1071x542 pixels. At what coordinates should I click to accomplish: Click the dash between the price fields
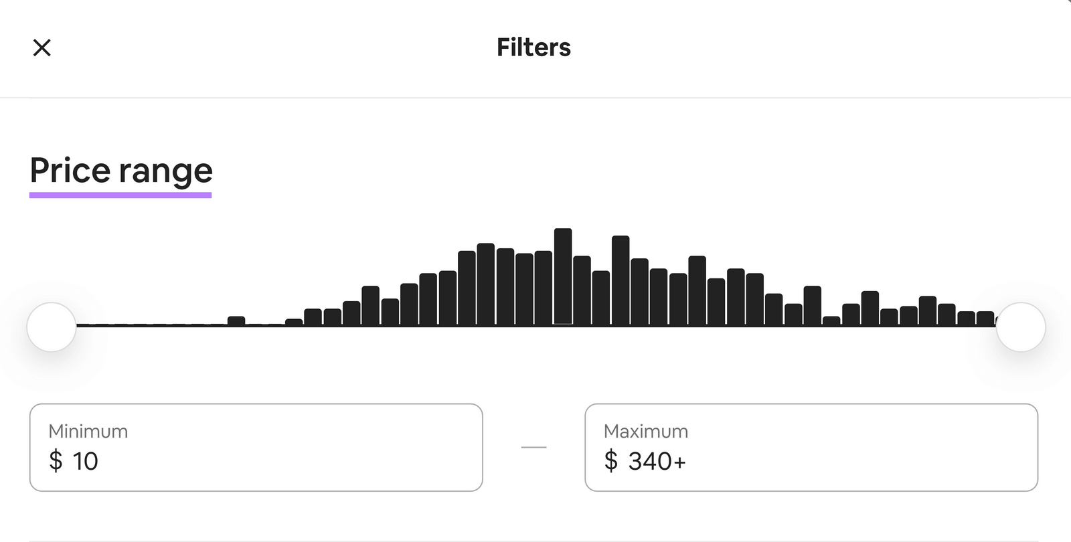click(533, 447)
